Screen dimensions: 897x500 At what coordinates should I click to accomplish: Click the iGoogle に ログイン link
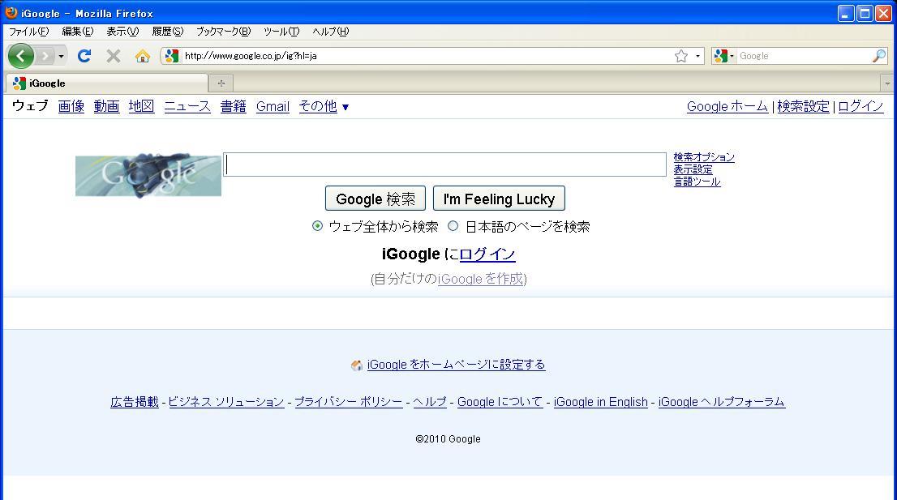(x=487, y=254)
